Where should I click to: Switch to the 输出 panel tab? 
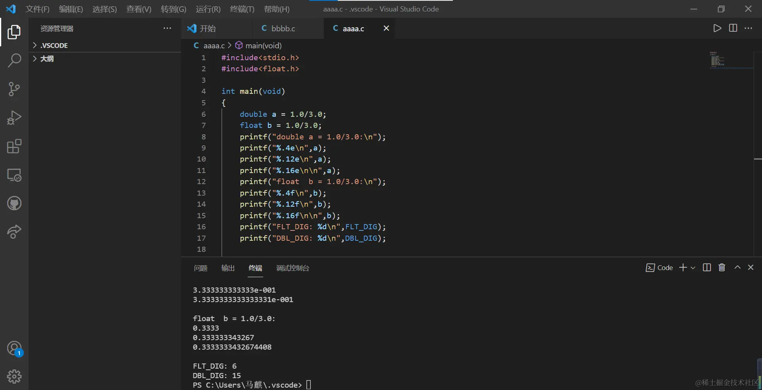pos(228,268)
